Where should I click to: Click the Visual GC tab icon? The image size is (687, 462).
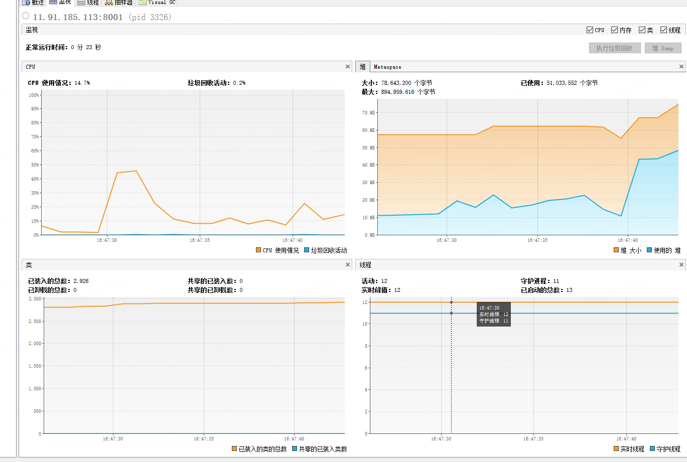point(143,3)
